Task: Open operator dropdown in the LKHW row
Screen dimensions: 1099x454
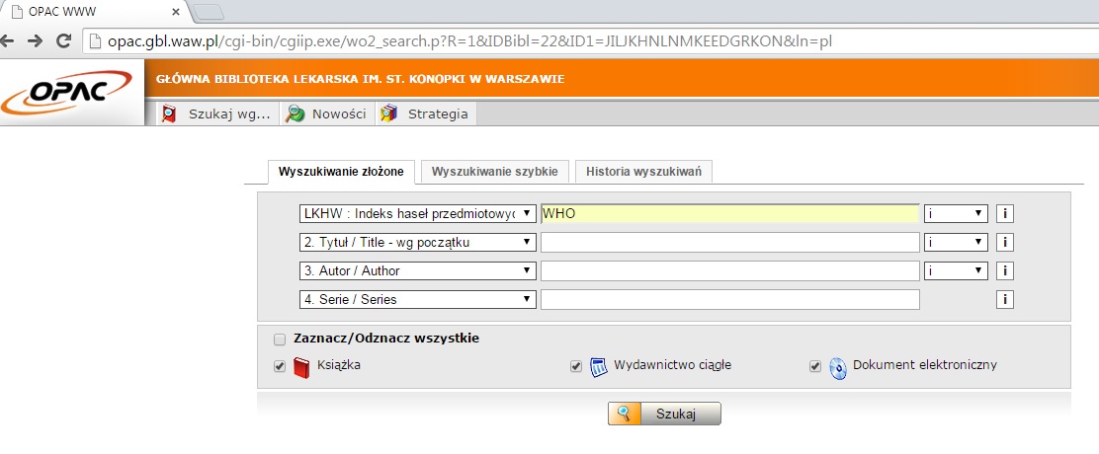Action: [x=956, y=213]
